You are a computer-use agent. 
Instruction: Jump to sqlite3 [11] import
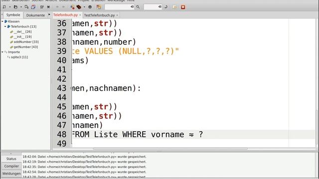(19, 57)
